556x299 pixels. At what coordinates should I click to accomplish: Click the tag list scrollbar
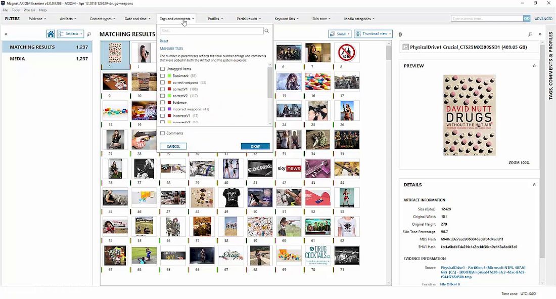pos(270,82)
